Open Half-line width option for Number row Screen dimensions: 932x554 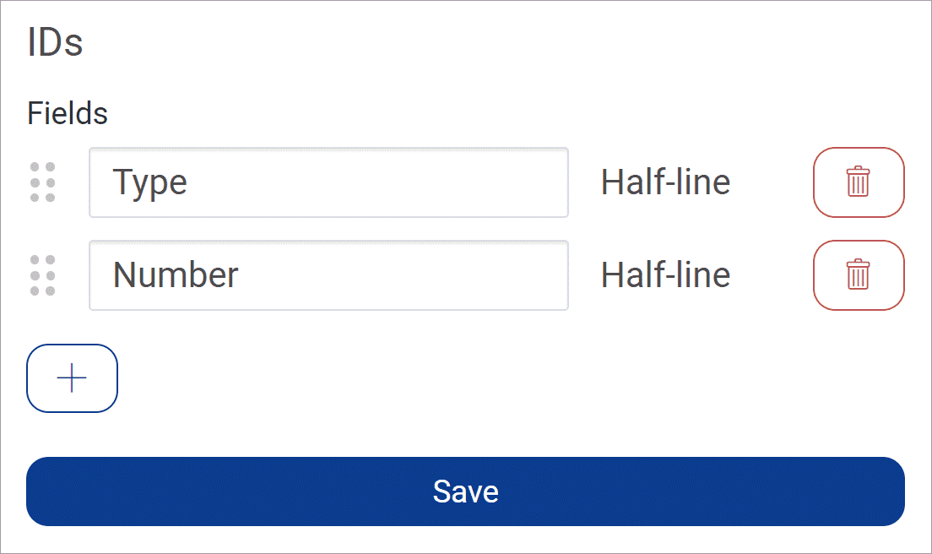pos(666,275)
